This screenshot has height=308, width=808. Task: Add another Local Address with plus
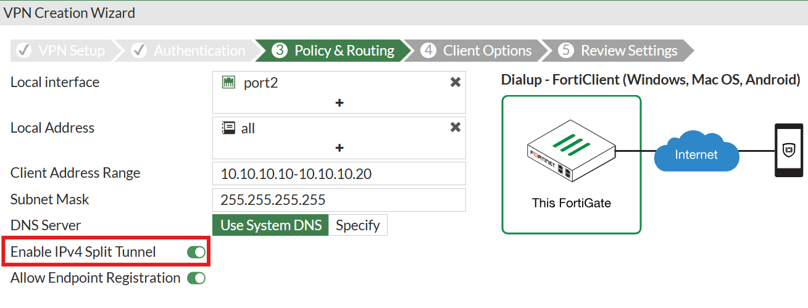(x=339, y=148)
